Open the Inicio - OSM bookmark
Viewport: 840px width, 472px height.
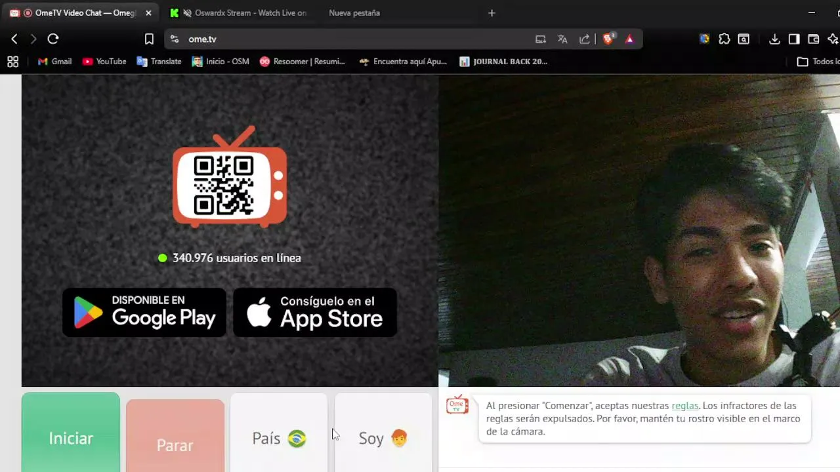pyautogui.click(x=220, y=62)
